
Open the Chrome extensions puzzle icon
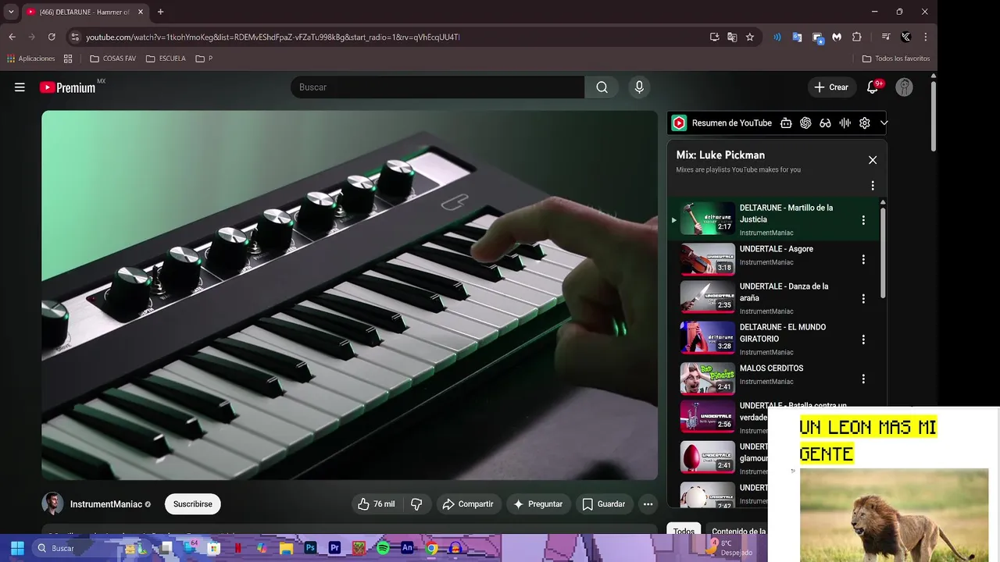coord(856,37)
